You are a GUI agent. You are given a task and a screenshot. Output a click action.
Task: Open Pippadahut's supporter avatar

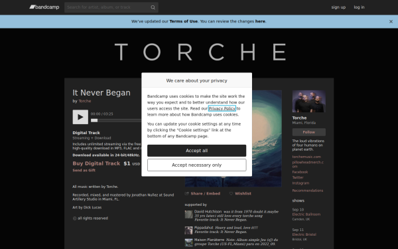[x=188, y=230]
